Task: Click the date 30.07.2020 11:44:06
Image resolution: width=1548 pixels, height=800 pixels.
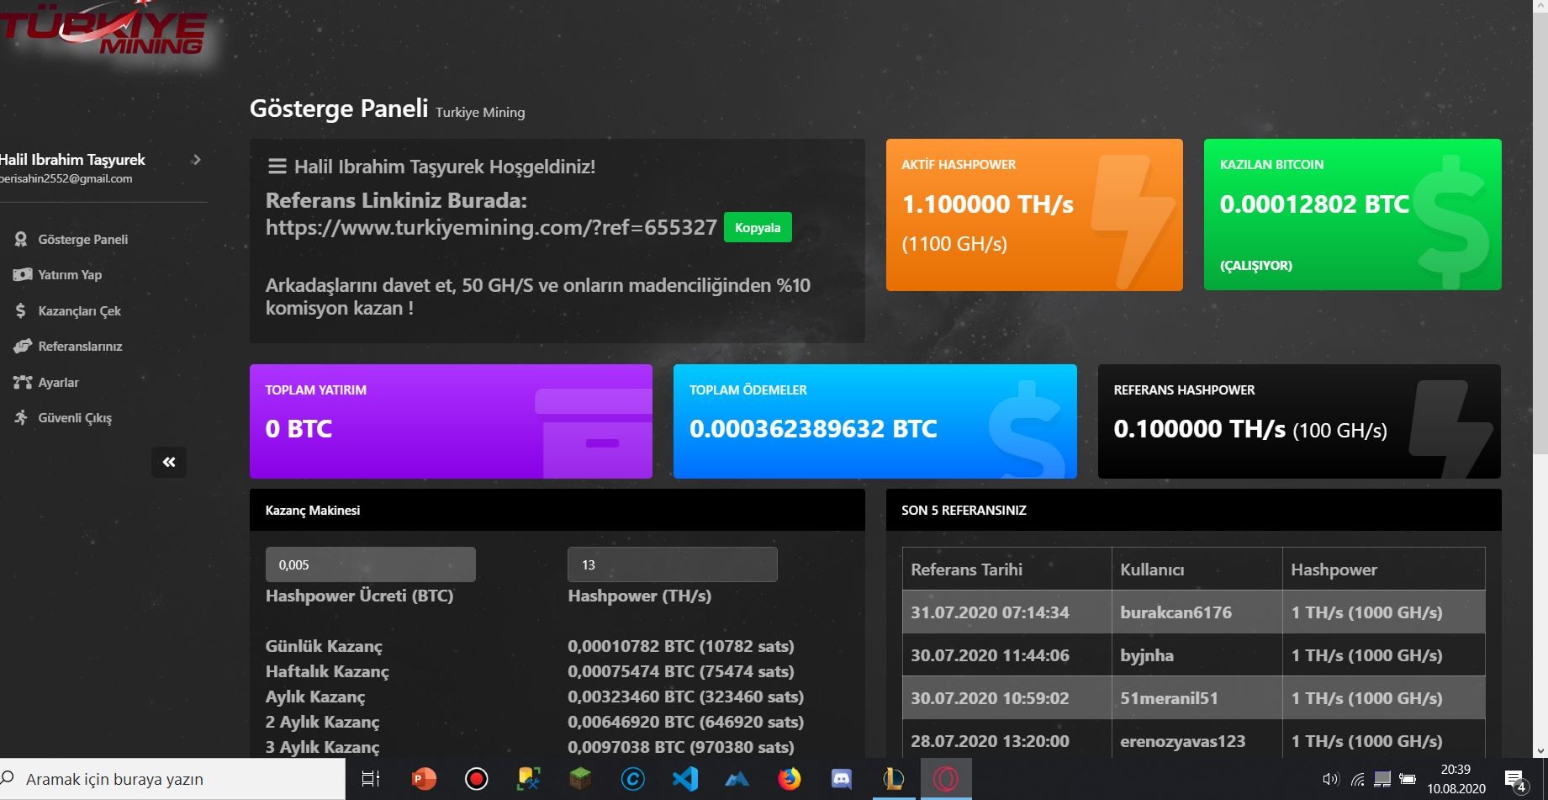Action: [990, 655]
